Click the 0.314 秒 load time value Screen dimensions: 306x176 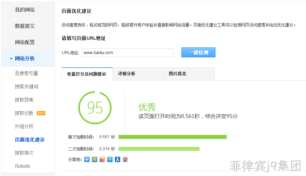107,149
